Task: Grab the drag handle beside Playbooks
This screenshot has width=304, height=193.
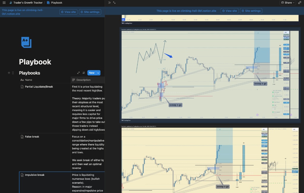Action: (13, 73)
